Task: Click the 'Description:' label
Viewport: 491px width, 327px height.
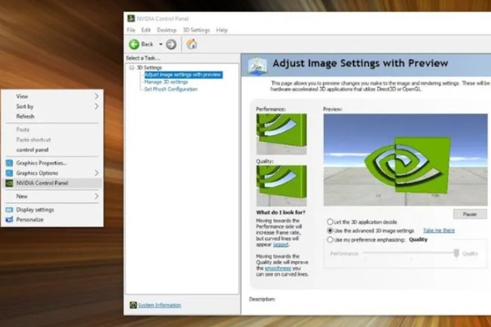Action: pos(262,299)
